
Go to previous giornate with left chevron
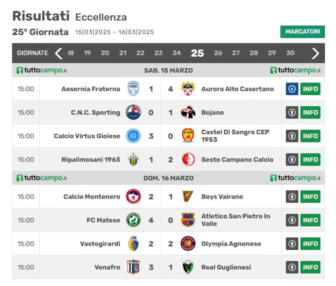click(x=59, y=53)
